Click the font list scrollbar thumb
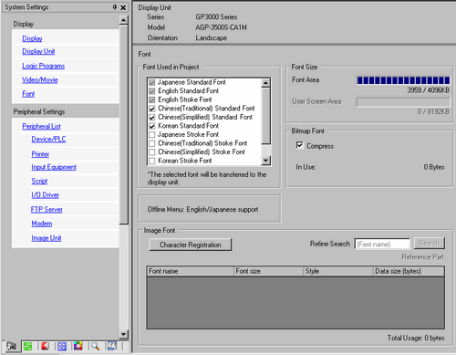Screen dimensions: 456x355 (265, 116)
